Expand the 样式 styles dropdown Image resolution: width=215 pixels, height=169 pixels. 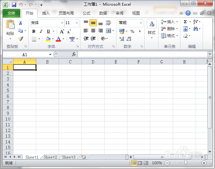[x=152, y=38]
